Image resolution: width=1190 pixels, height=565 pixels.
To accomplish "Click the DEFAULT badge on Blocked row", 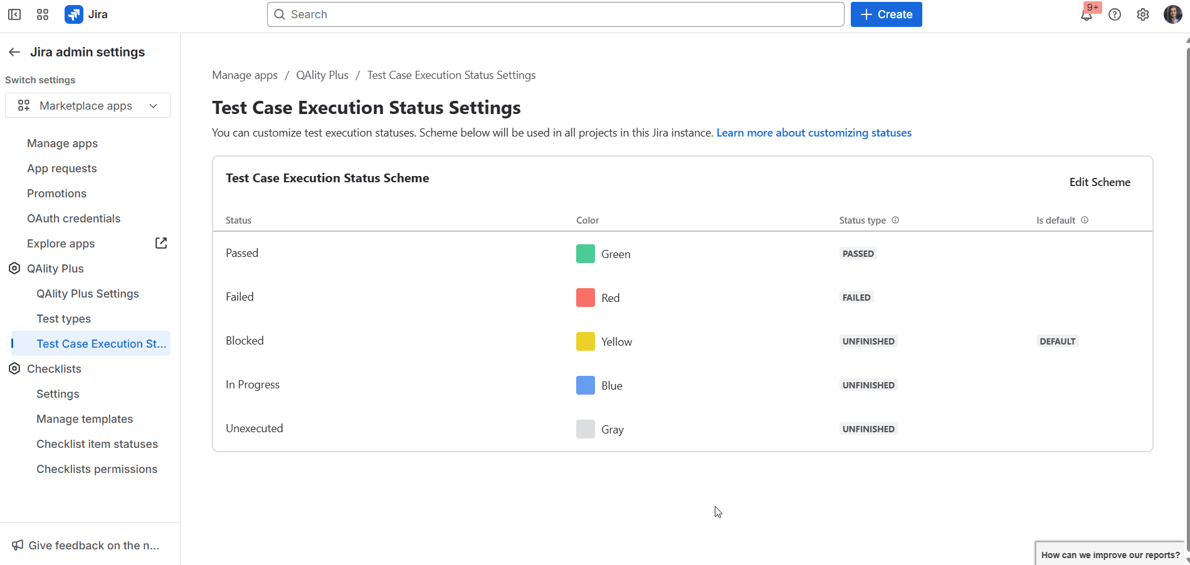I will 1057,341.
